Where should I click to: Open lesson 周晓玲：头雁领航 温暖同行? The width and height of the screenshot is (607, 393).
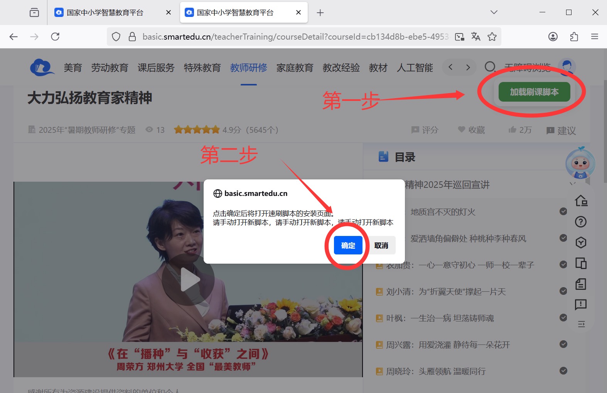coord(436,371)
